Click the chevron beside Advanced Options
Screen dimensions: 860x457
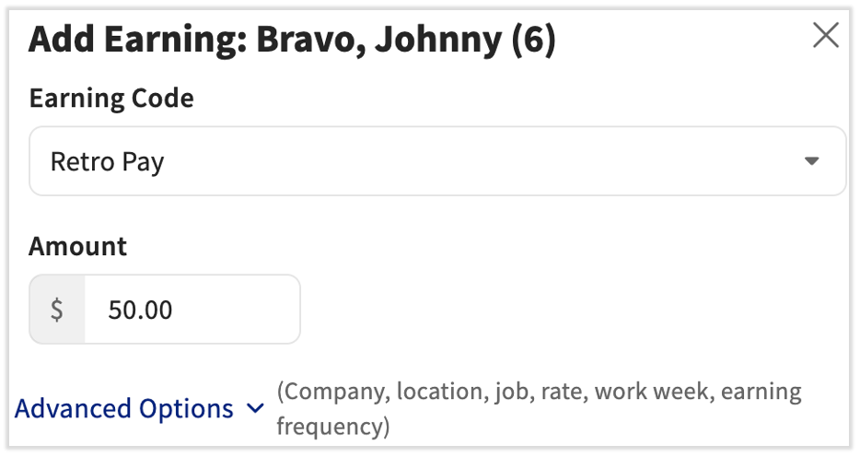(x=256, y=409)
